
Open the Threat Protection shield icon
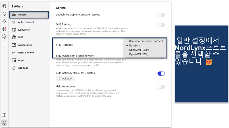pos(4,14)
